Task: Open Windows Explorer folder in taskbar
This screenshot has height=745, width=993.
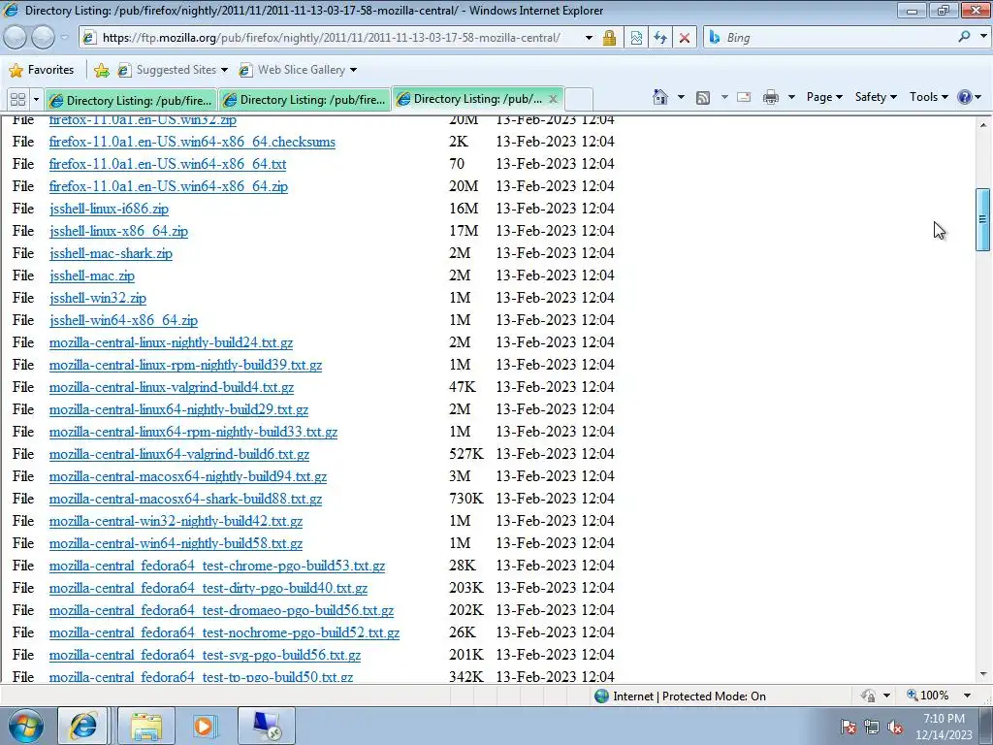Action: 146,726
